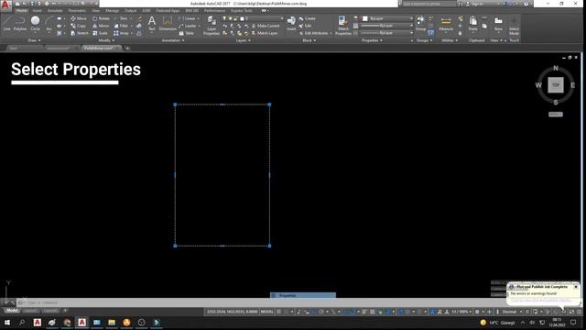Image resolution: width=586 pixels, height=330 pixels.
Task: Toggle MODEL space button in status bar
Action: coord(266,312)
